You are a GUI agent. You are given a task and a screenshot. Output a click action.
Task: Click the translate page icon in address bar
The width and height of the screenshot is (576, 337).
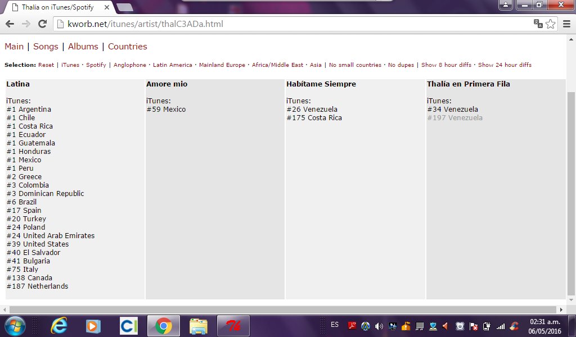click(538, 24)
